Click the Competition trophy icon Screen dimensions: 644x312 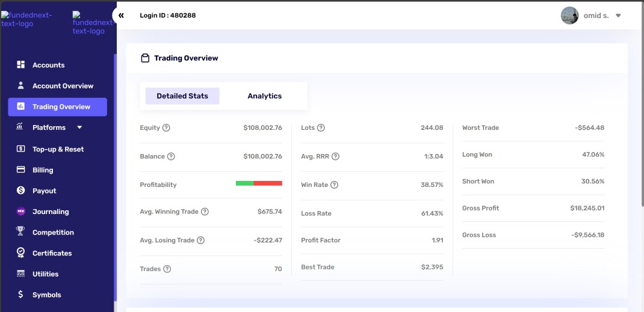[x=20, y=232]
